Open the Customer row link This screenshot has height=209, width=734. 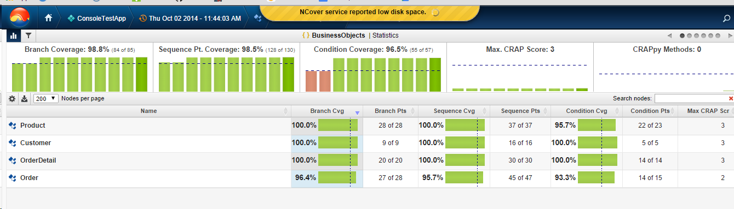(36, 143)
